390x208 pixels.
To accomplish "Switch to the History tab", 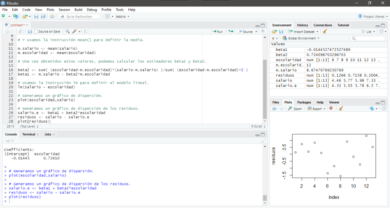I will click(302, 25).
